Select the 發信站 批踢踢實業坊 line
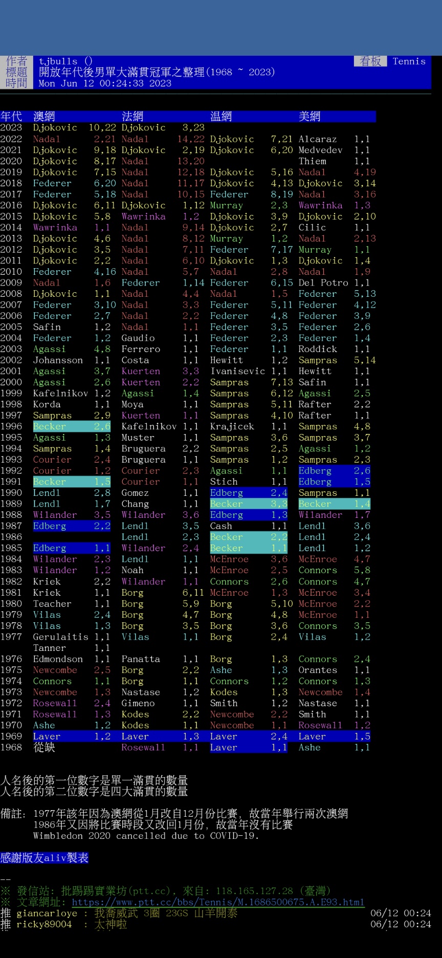 (165, 891)
